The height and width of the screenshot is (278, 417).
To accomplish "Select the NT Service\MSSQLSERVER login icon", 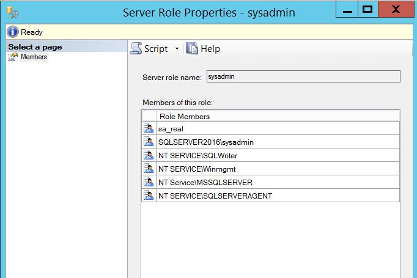I will tap(149, 182).
